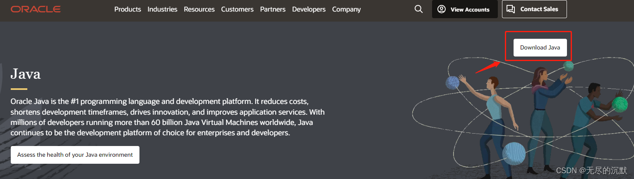Open the Industries menu
The height and width of the screenshot is (179, 634).
click(x=162, y=9)
